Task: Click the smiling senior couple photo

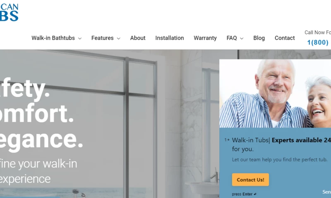Action: pyautogui.click(x=275, y=93)
